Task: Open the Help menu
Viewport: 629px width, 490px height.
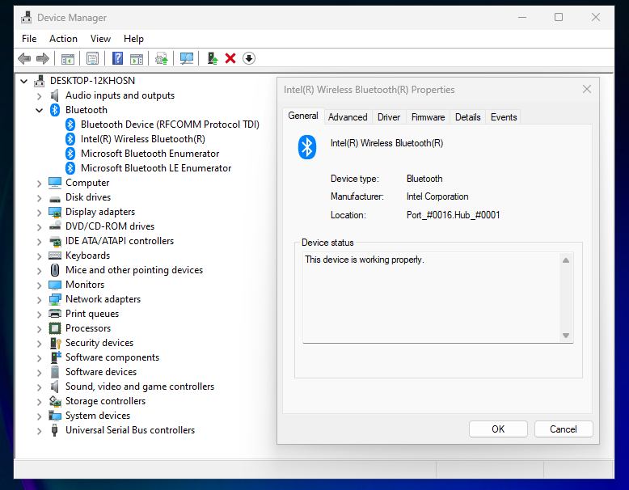Action: point(133,39)
